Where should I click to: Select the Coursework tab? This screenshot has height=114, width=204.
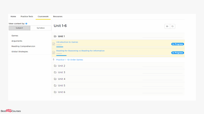click(43, 16)
